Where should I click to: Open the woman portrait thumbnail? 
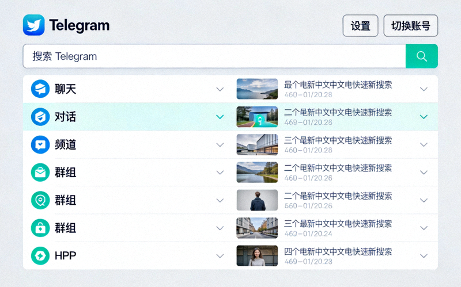coord(257,255)
